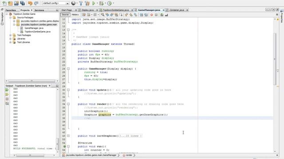
Task: Select TopdownZombieGame.java in project tree
Action: 37,31
